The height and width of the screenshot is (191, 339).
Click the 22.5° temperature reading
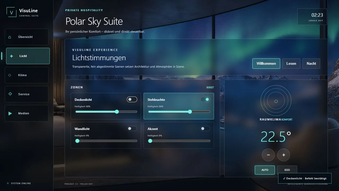(x=276, y=137)
